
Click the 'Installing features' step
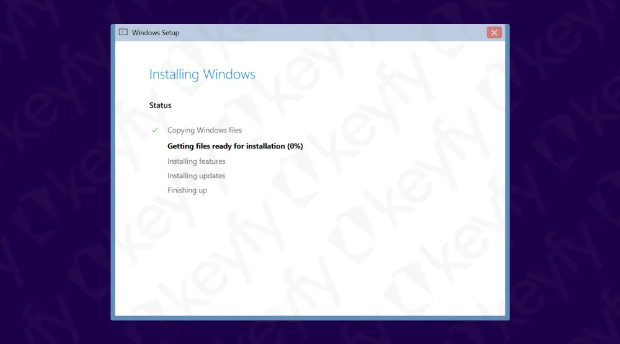coord(196,161)
